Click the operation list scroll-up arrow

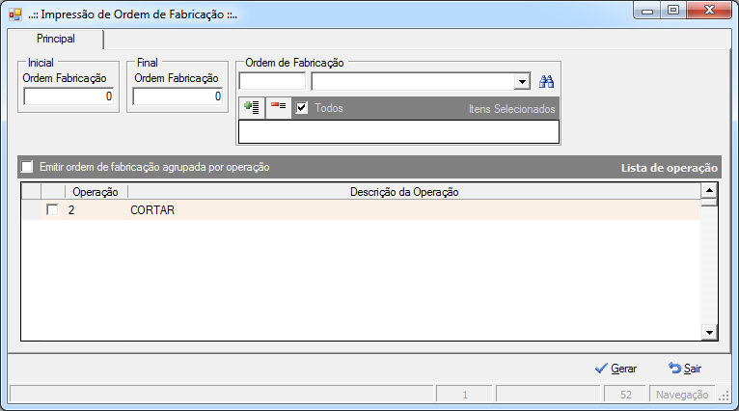click(x=709, y=190)
